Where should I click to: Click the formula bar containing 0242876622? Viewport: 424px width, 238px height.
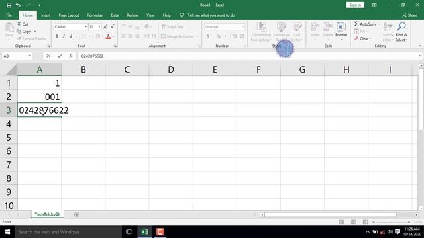point(247,56)
